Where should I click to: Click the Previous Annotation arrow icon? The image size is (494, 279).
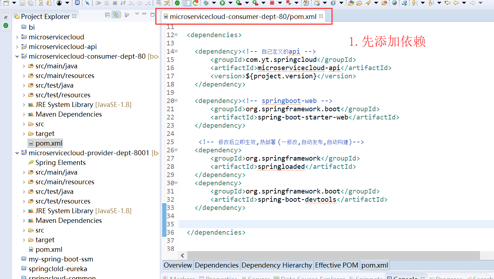[x=431, y=3]
